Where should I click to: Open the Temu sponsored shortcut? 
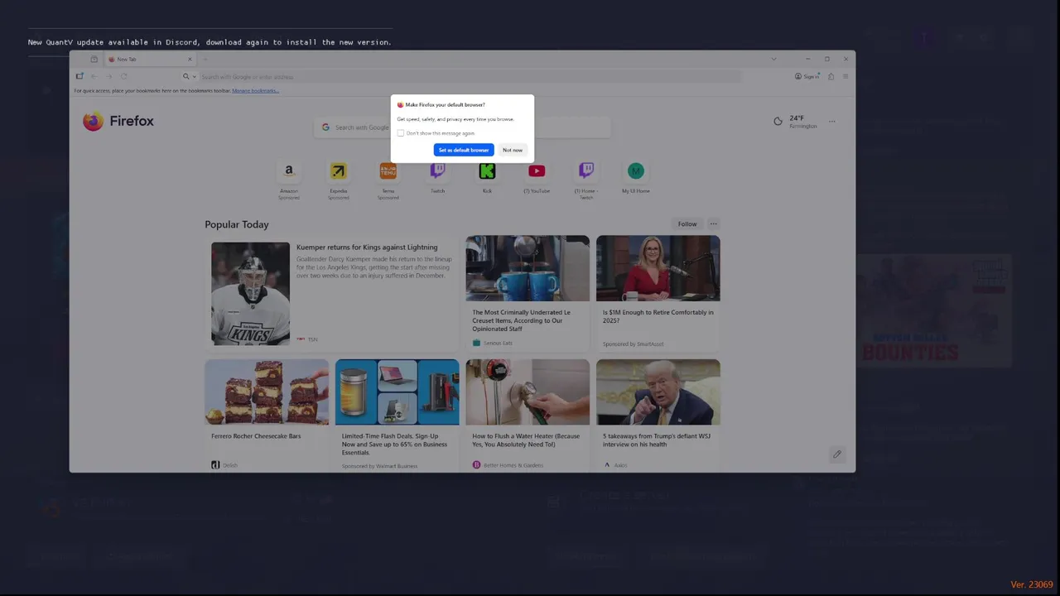(388, 180)
